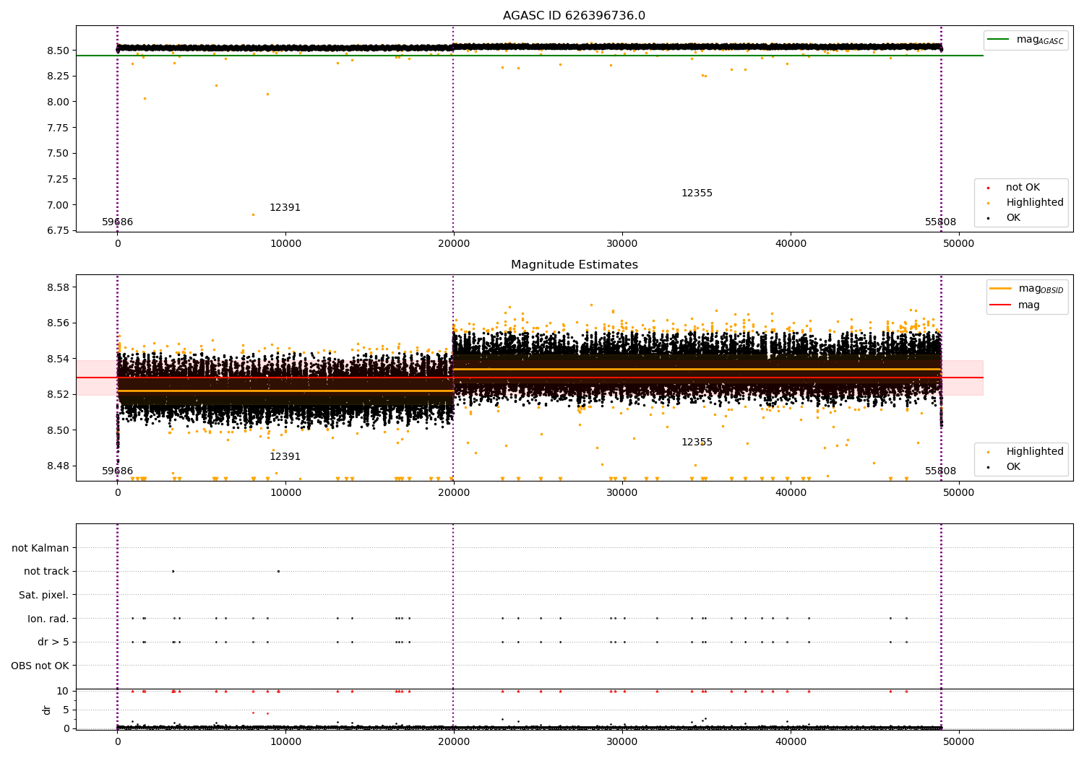This screenshot has width=1084, height=758.
Task: Click obsid label 12355 in Magnitude Estimates plot
Action: tap(697, 443)
